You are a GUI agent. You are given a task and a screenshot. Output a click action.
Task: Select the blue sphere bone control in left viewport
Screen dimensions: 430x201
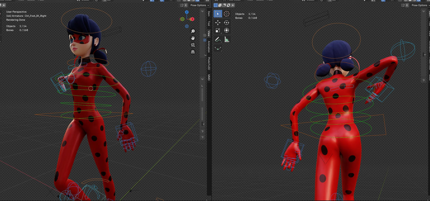[148, 69]
